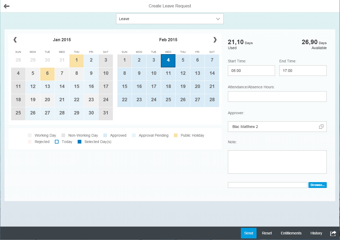
Task: Select January 26 in calendar
Action: click(x=33, y=114)
